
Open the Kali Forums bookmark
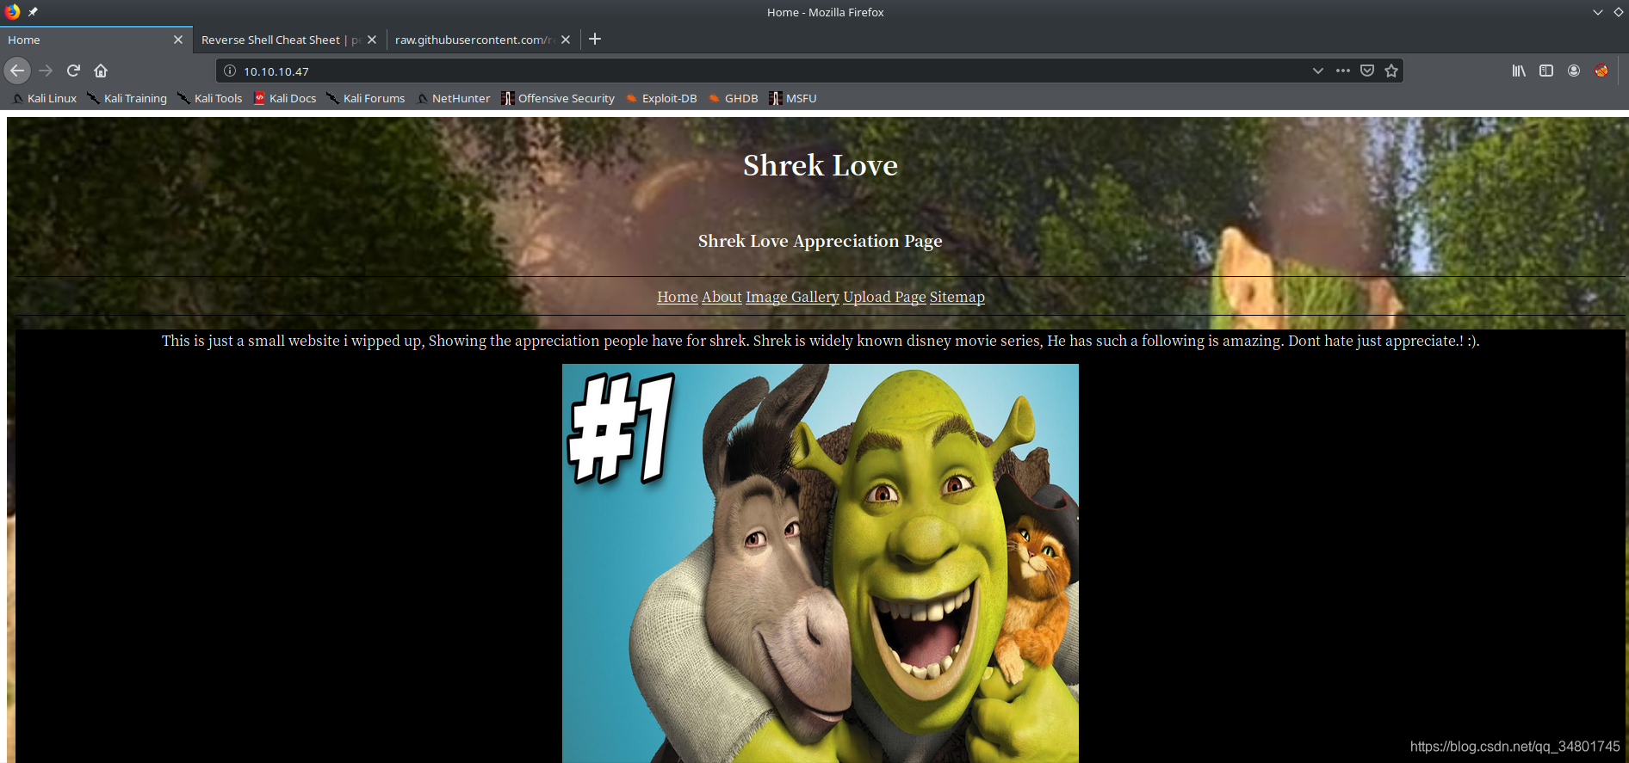click(x=366, y=98)
